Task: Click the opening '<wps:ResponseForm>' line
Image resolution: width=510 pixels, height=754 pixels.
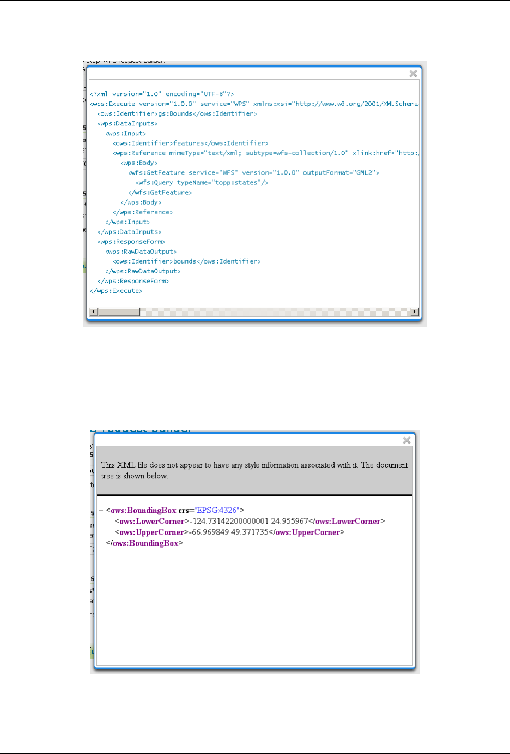Action: pyautogui.click(x=131, y=241)
